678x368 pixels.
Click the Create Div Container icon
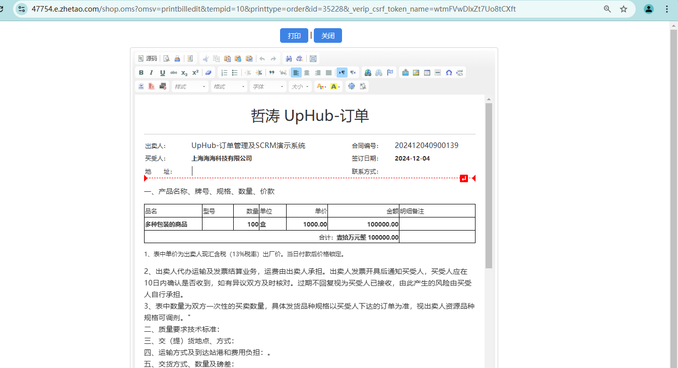pos(283,72)
